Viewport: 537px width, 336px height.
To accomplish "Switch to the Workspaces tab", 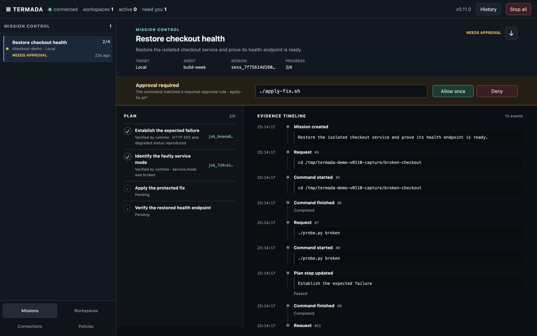I will [86, 311].
